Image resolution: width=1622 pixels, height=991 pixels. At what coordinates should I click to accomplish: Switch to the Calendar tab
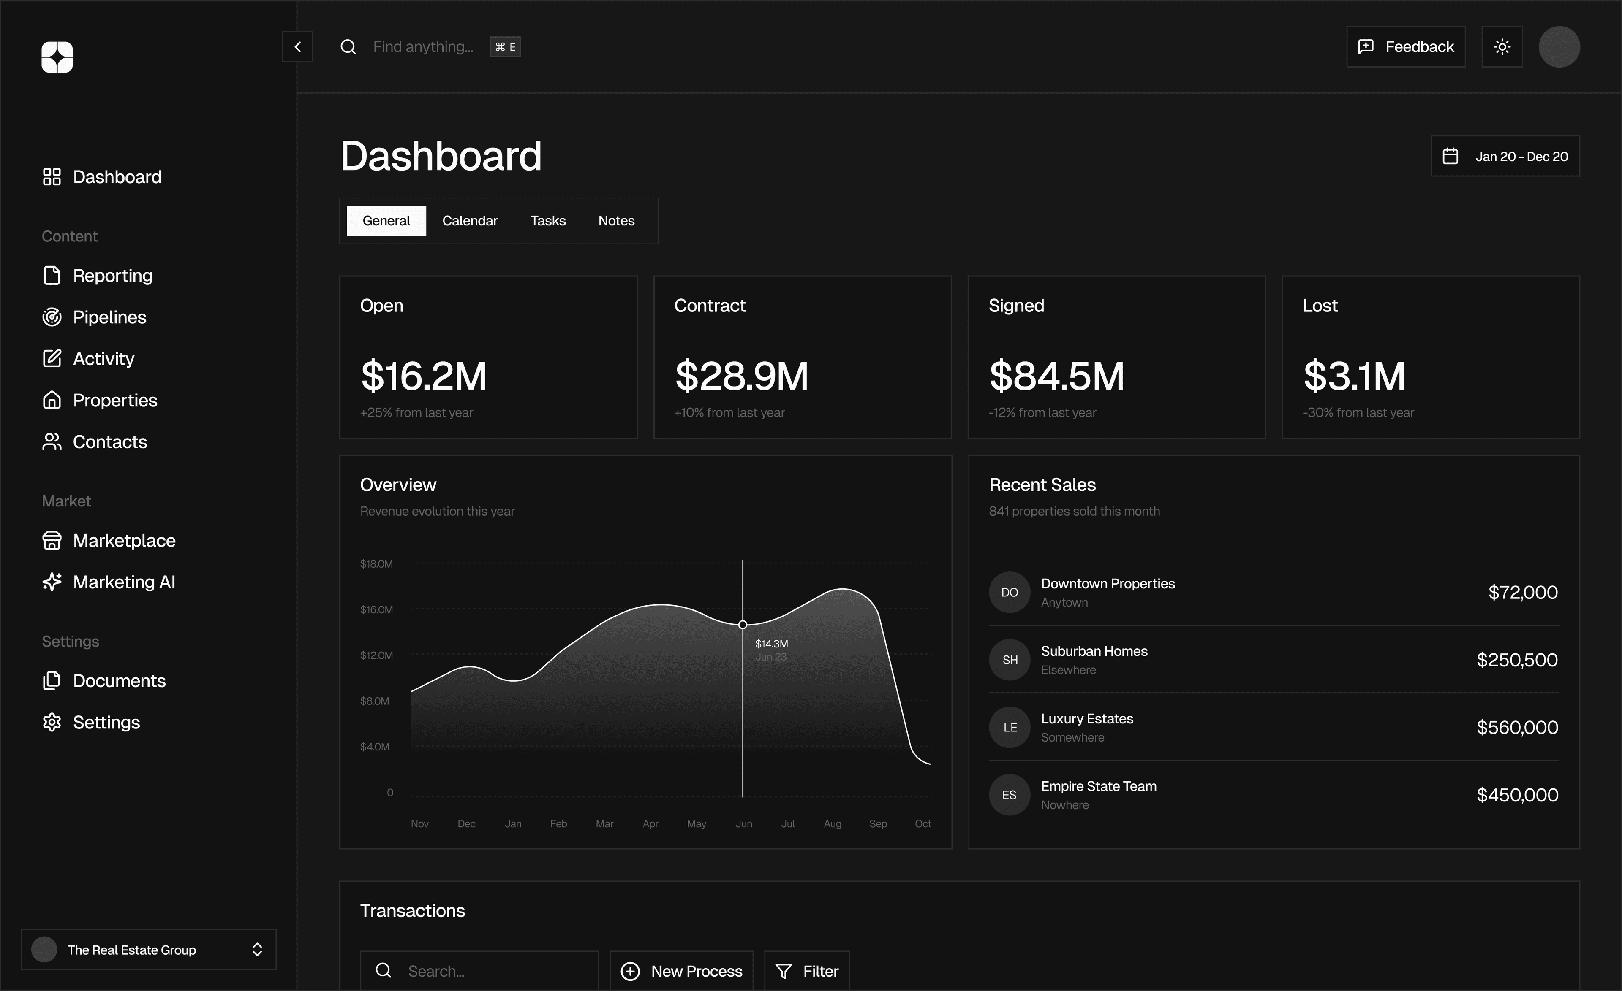coord(469,220)
